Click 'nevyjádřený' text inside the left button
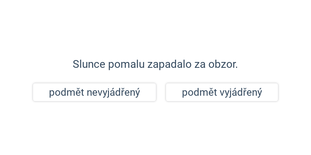This screenshot has height=155, width=311. click(113, 93)
